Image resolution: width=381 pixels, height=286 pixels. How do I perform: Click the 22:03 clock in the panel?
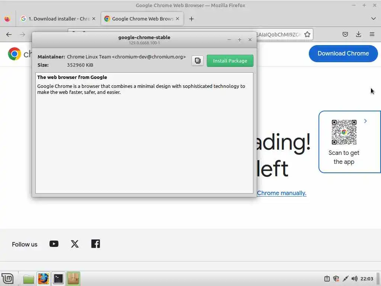(366, 279)
